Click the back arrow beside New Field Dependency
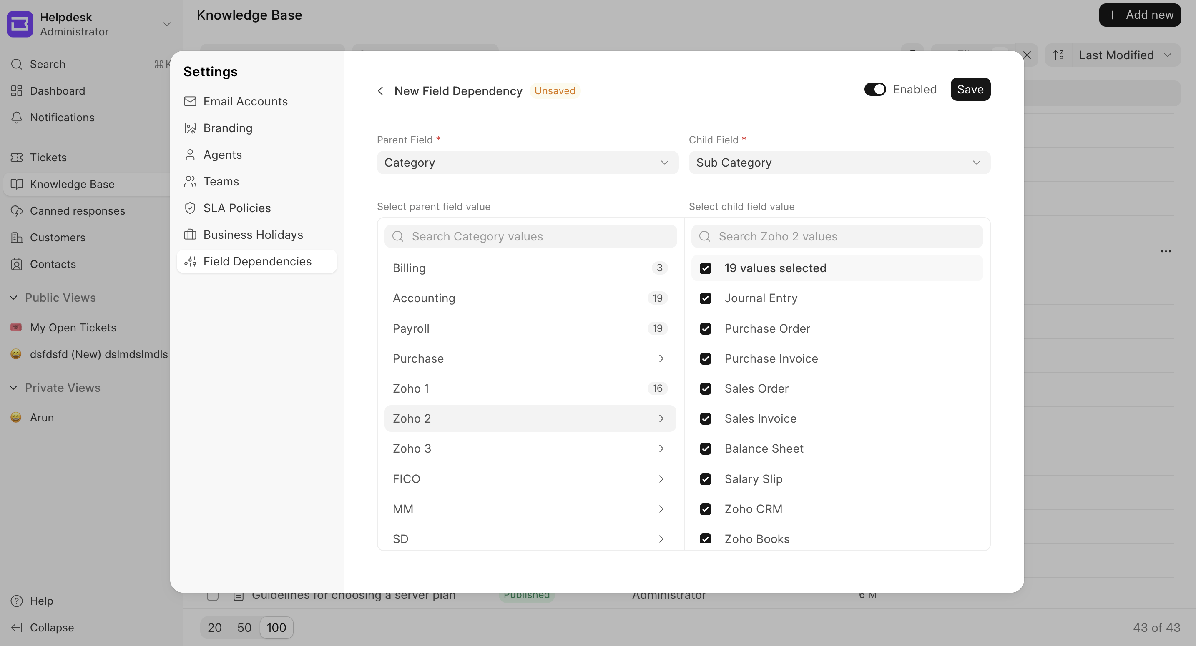1196x646 pixels. (380, 91)
